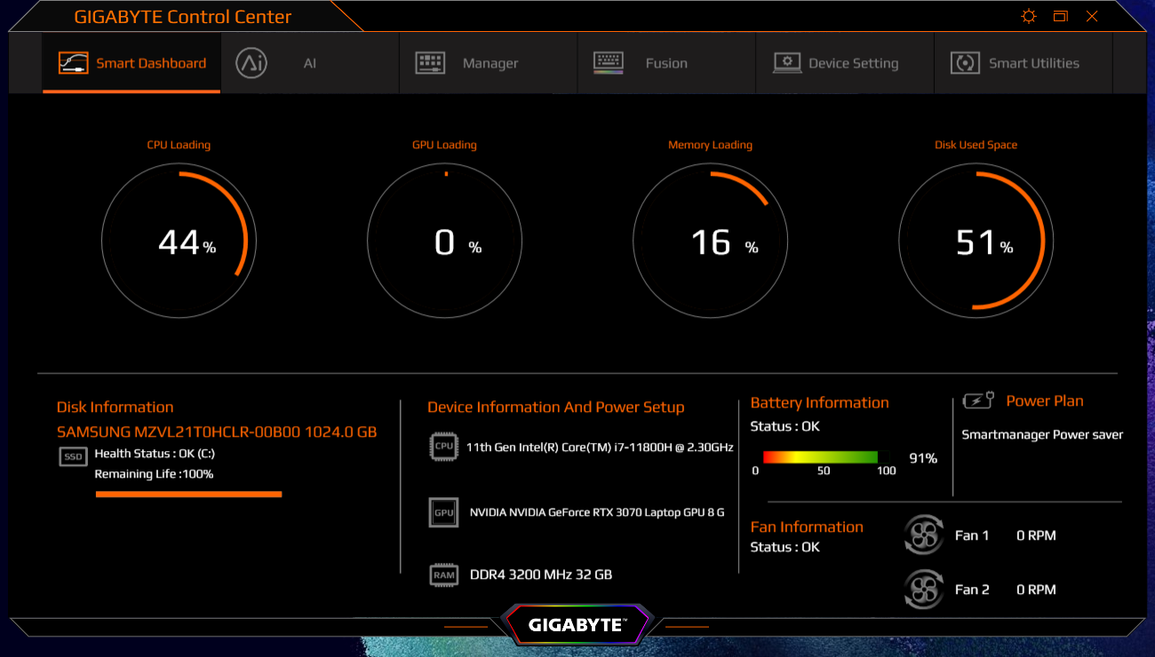Click the GIGABYTE logo at bottom

577,625
